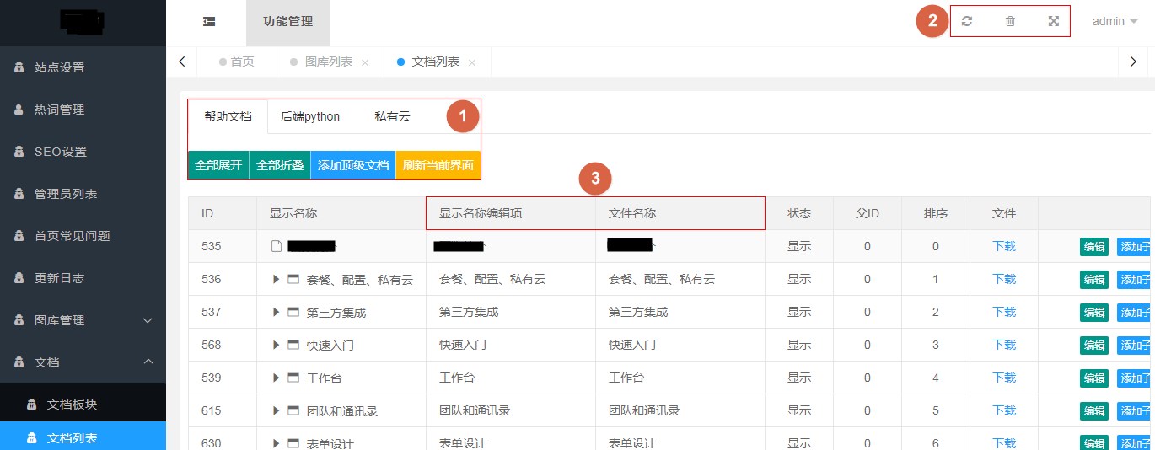This screenshot has height=450, width=1155.
Task: Click the trash can icon in header
Action: (1010, 22)
